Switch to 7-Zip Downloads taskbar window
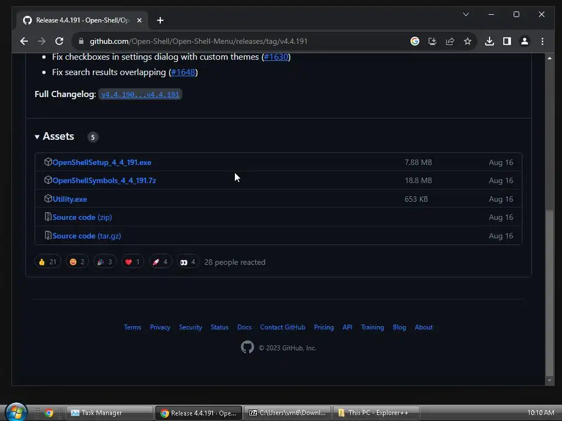Screen dimensions: 562x421 click(x=288, y=413)
